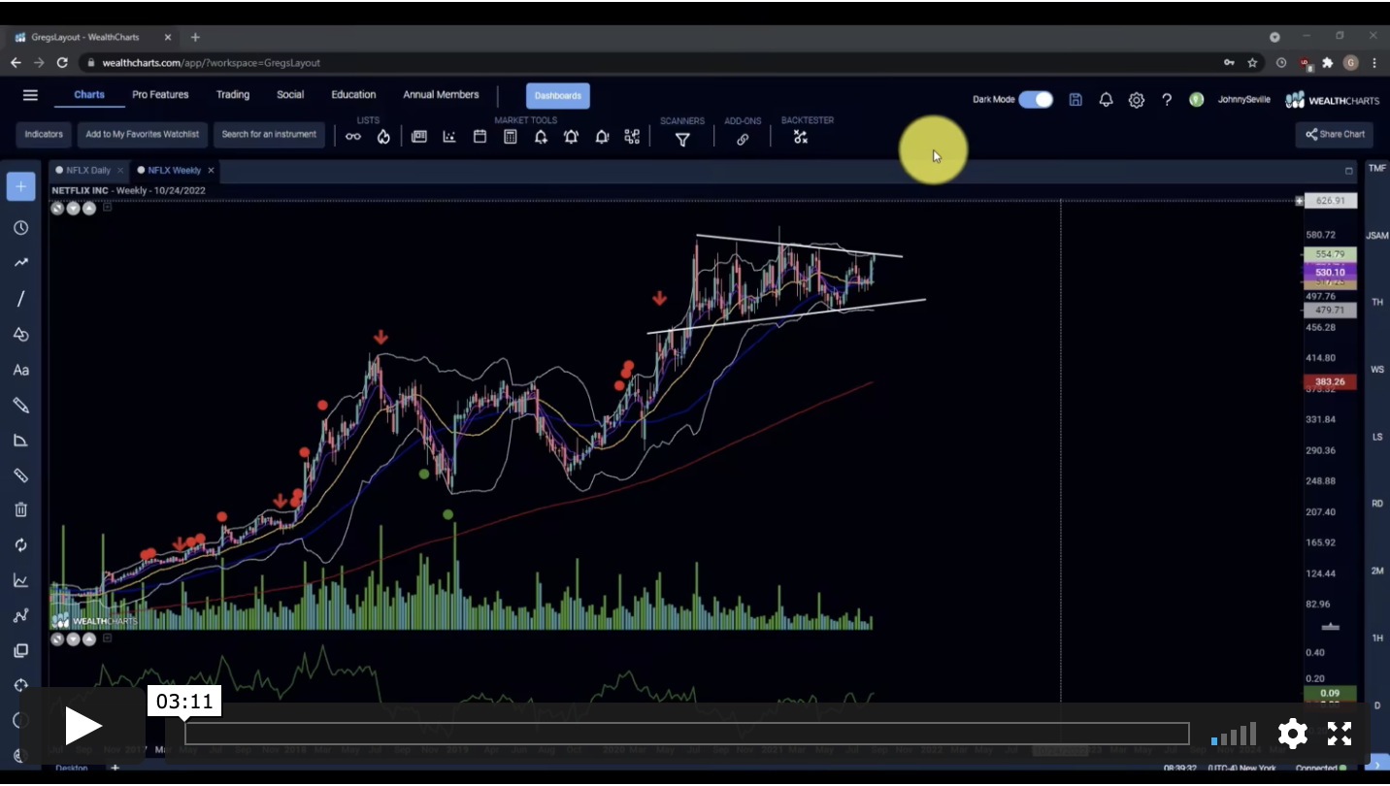This screenshot has width=1390, height=786.
Task: Select the pencil drawing tool
Action: [x=20, y=405]
